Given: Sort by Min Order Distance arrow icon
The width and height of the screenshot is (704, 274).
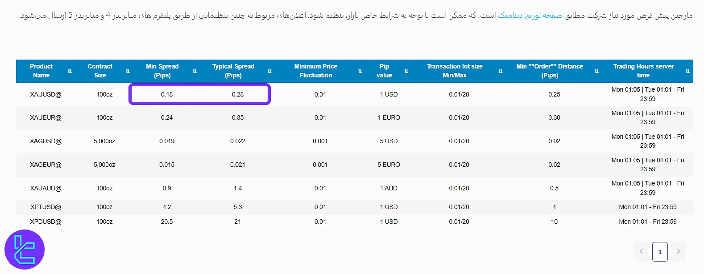Looking at the screenshot, I should point(596,71).
